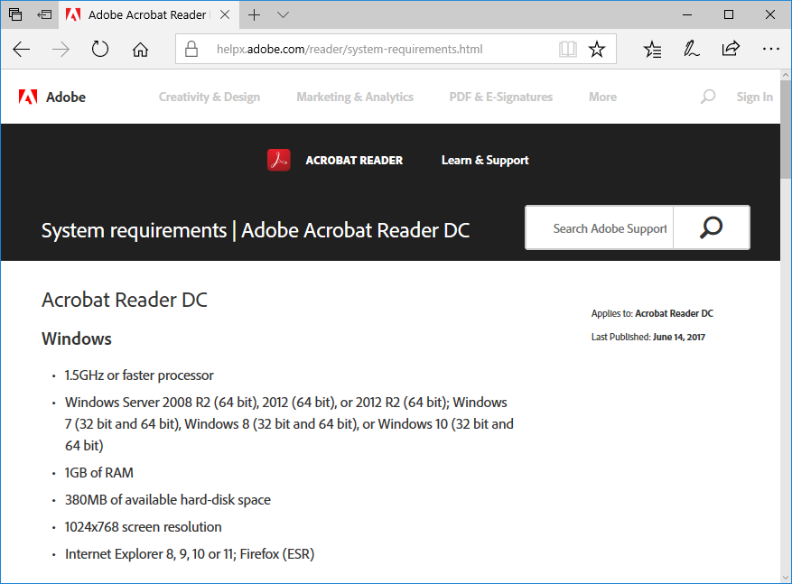Open a new browser tab
Image resolution: width=792 pixels, height=584 pixels.
pyautogui.click(x=254, y=14)
